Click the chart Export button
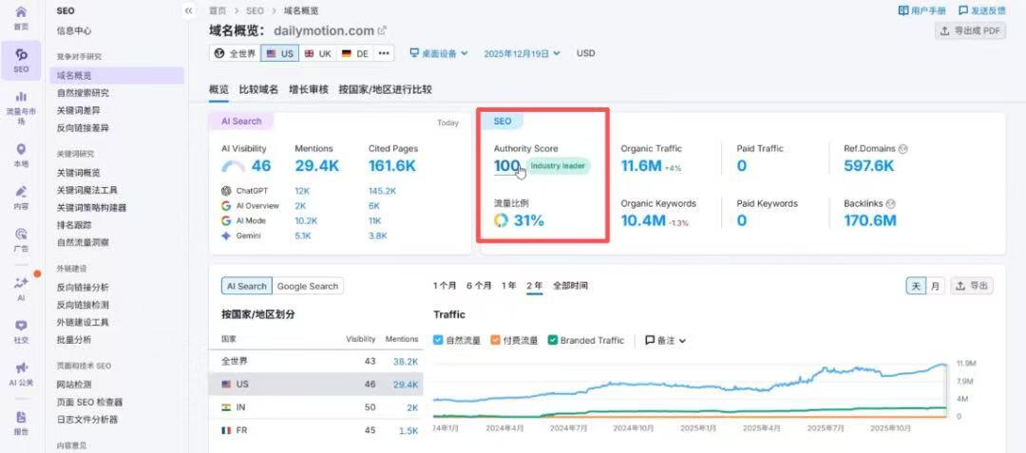The image size is (1026, 453). (x=972, y=286)
